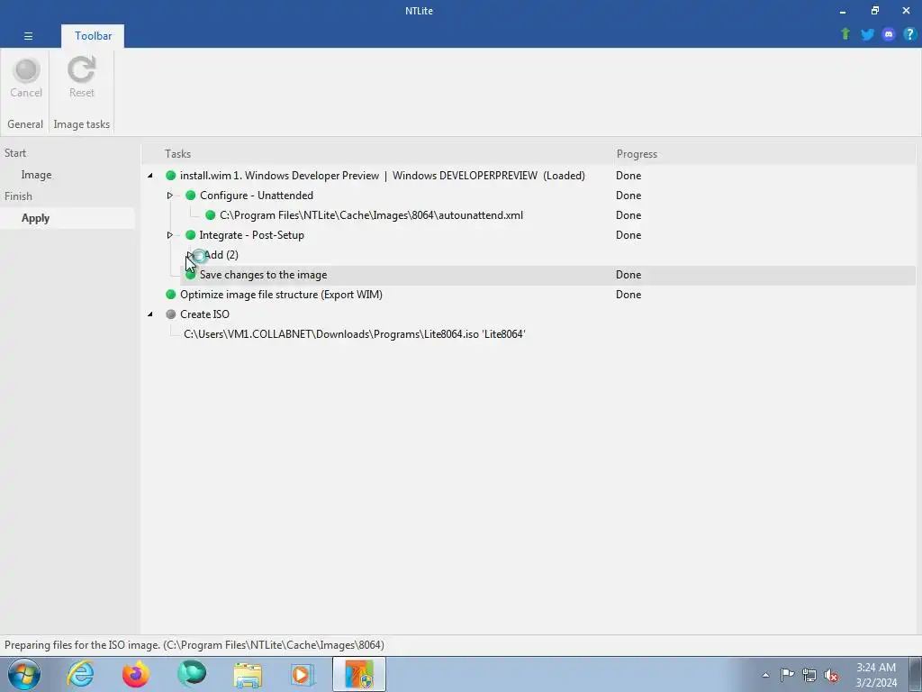This screenshot has width=922, height=692.
Task: Select the Toolbar tab
Action: pos(93,36)
